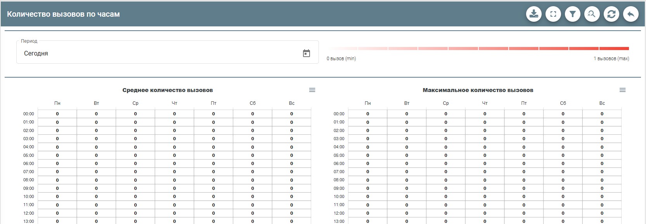Select Пн 00:00 cell in average table
The height and width of the screenshot is (224, 646).
click(x=57, y=114)
